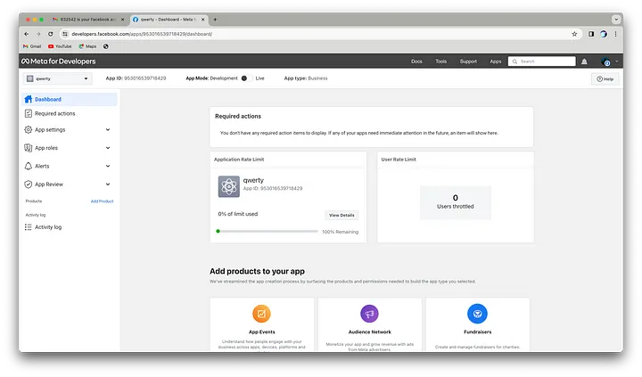The width and height of the screenshot is (642, 377).
Task: View site information icon in address bar
Action: pos(65,34)
